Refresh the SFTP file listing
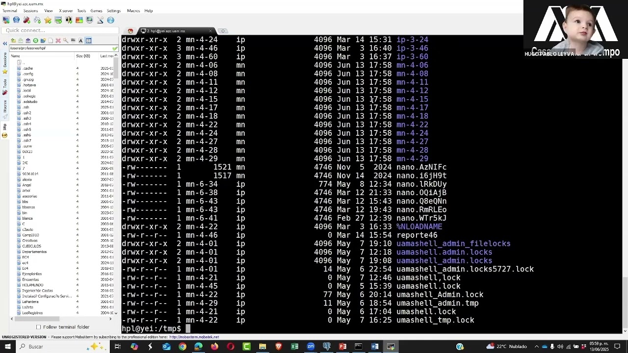 35,41
